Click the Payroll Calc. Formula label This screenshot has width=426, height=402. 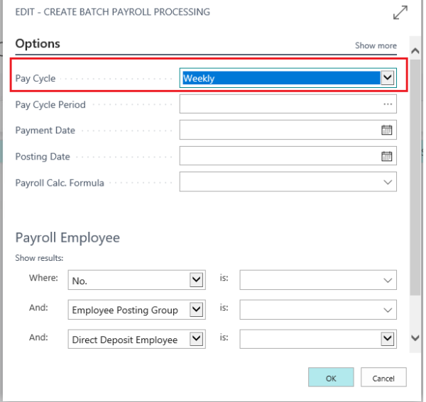[60, 183]
